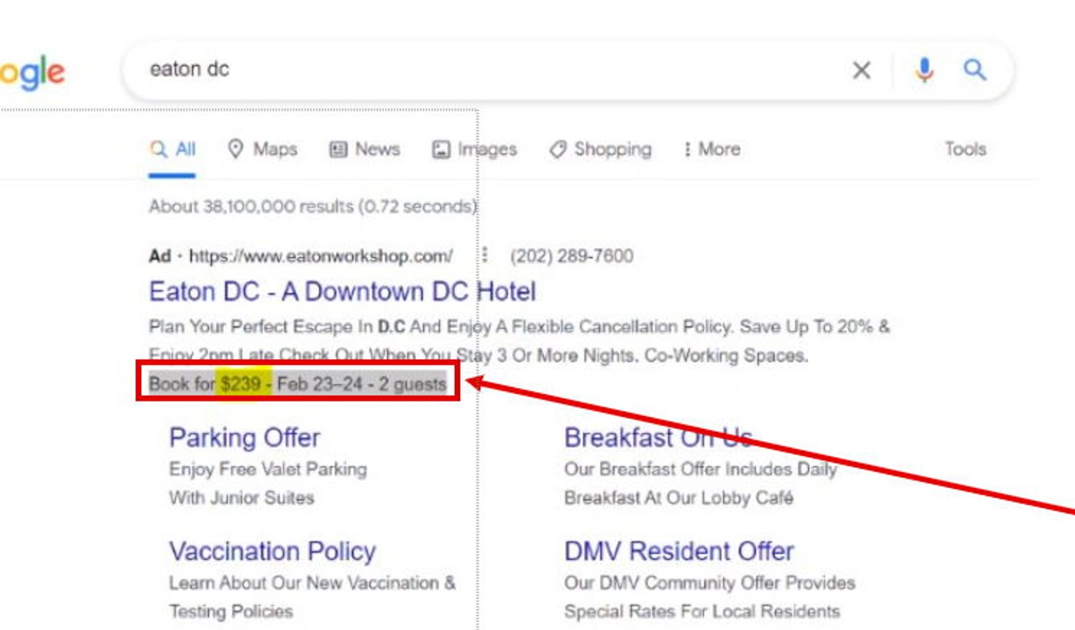Viewport: 1075px width, 630px height.
Task: Click the eatonworkshop.com ad URL
Action: 321,256
